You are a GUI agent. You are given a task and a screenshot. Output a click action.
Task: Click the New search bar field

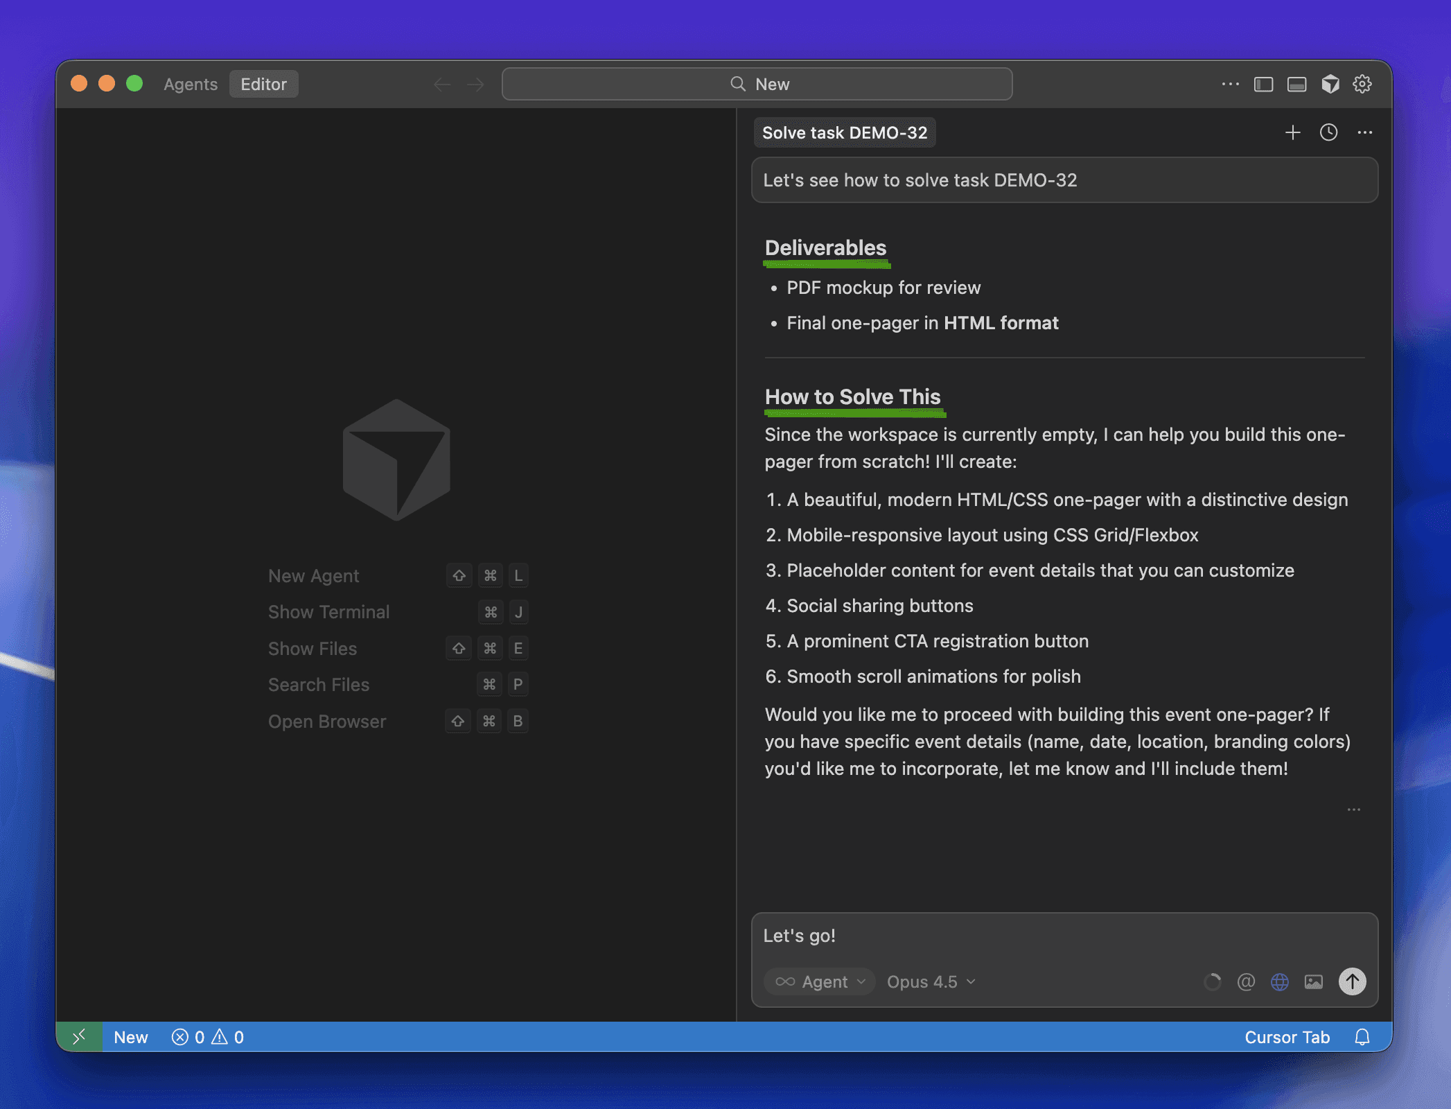pyautogui.click(x=757, y=84)
